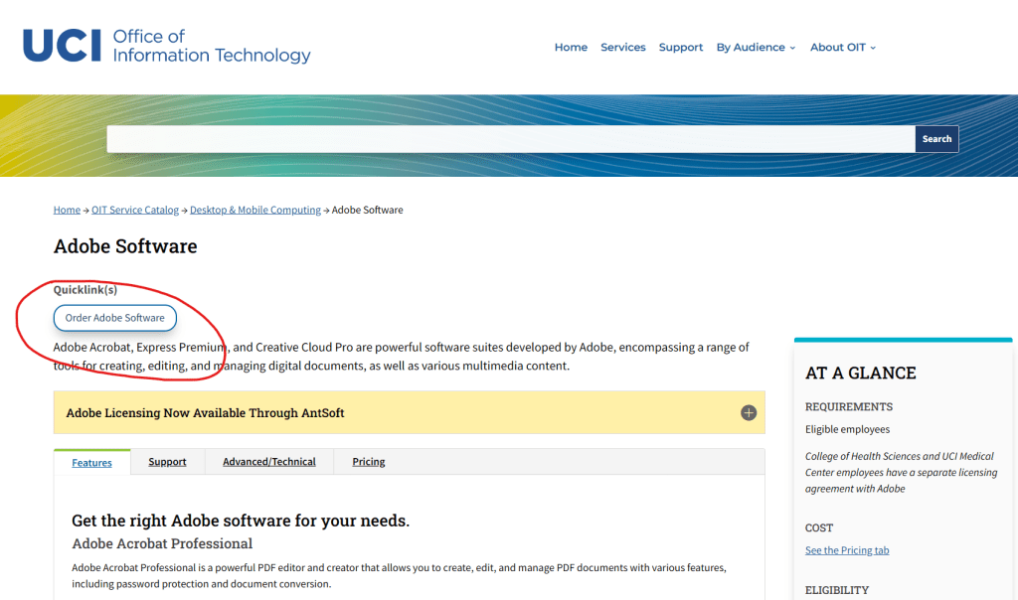The width and height of the screenshot is (1018, 600).
Task: Open Support in top navigation
Action: pyautogui.click(x=680, y=48)
